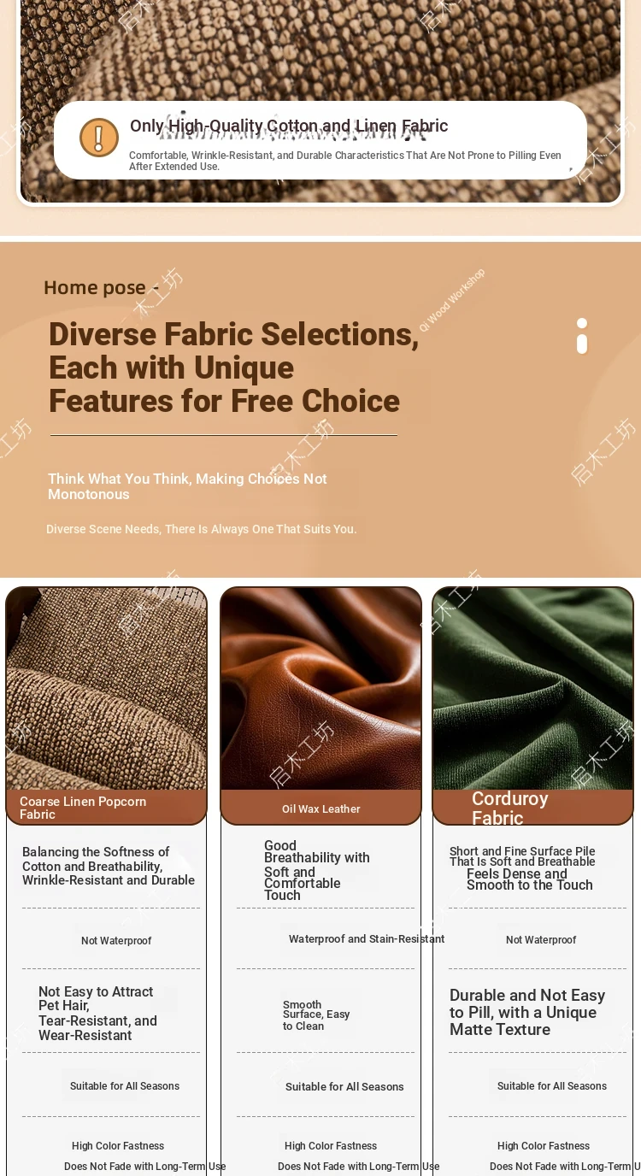Open the Coarse Linen Popcorn Fabric image
The height and width of the screenshot is (1176, 641).
click(107, 689)
